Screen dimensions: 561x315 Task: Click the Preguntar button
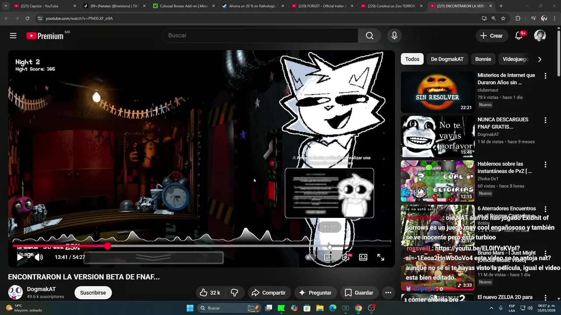pos(315,293)
